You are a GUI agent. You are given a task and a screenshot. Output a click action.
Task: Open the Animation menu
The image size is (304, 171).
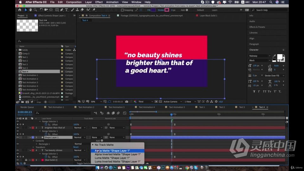(112, 2)
